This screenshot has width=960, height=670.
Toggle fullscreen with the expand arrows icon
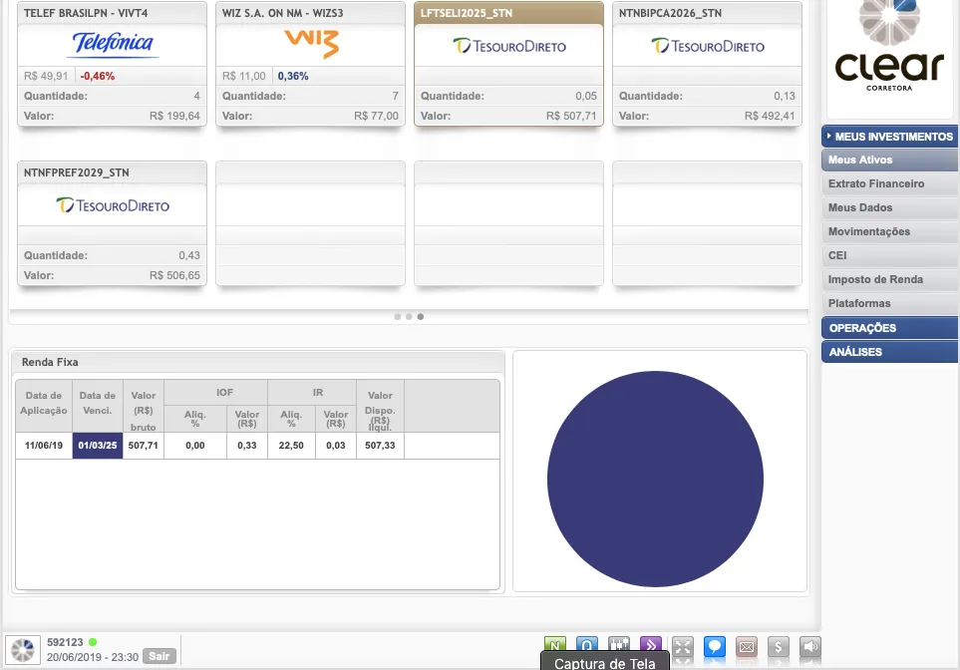(x=682, y=646)
